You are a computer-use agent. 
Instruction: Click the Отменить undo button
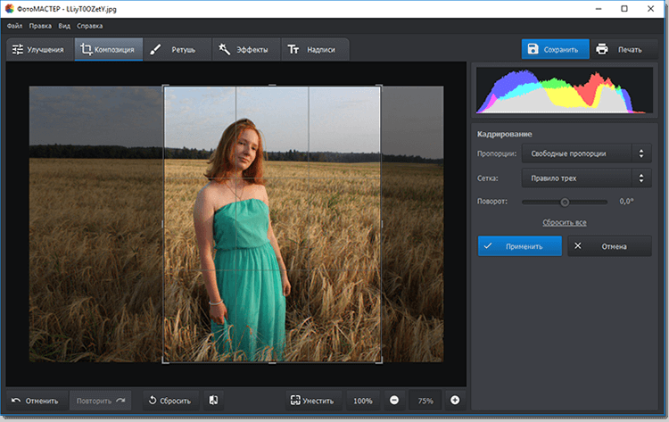(x=36, y=401)
